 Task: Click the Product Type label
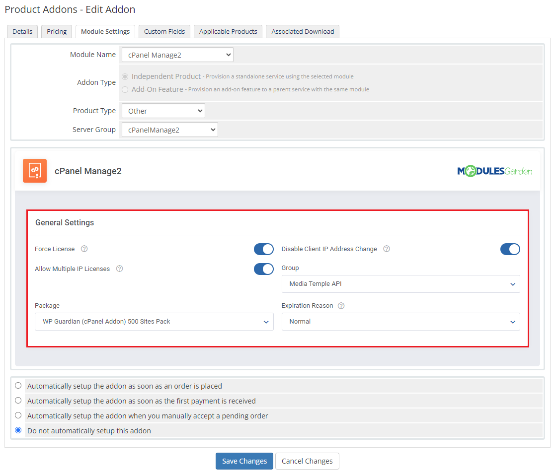[94, 111]
